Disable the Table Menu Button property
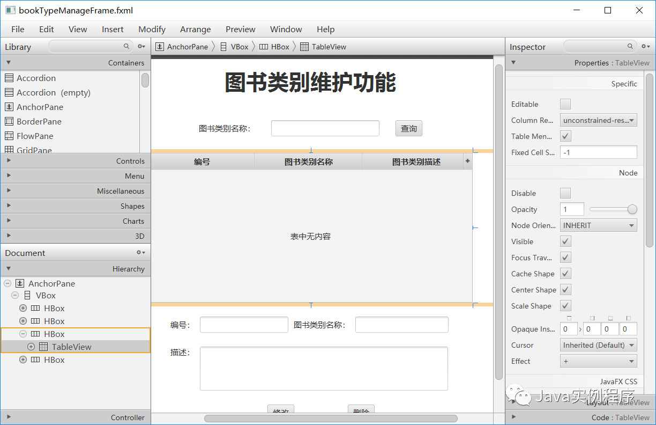This screenshot has height=425, width=656. pyautogui.click(x=565, y=136)
